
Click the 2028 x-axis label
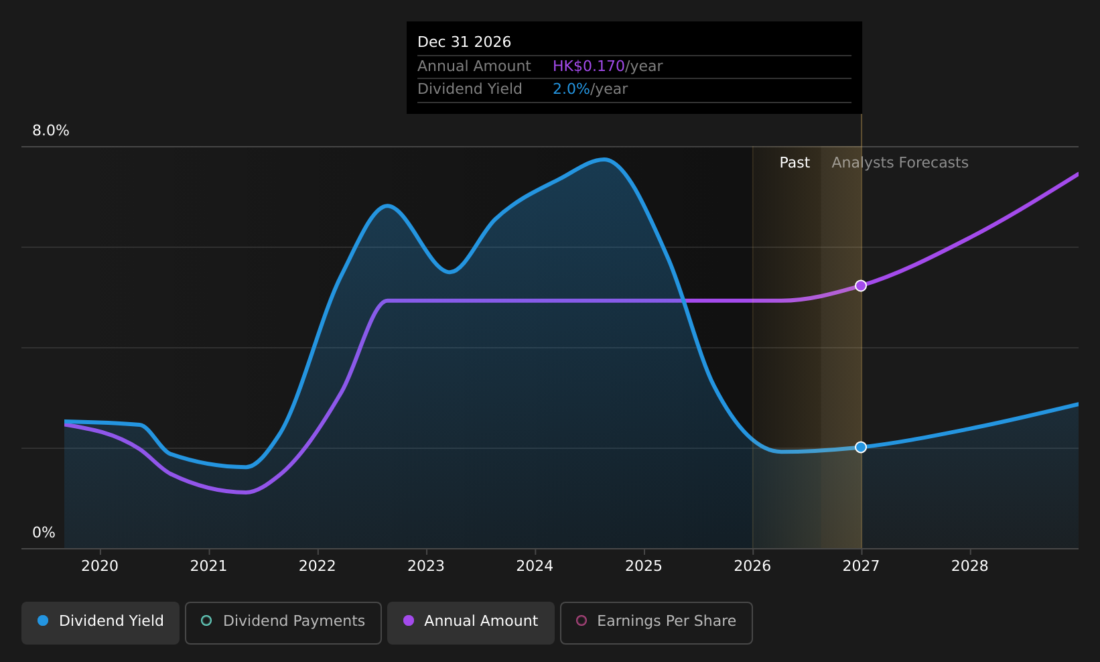click(970, 566)
